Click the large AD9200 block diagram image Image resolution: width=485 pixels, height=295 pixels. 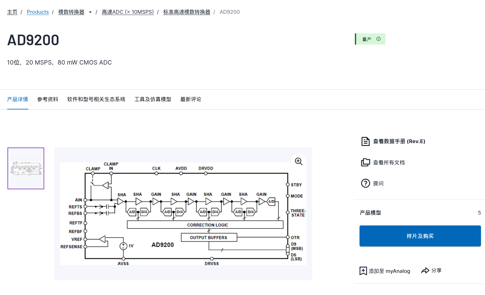click(183, 214)
